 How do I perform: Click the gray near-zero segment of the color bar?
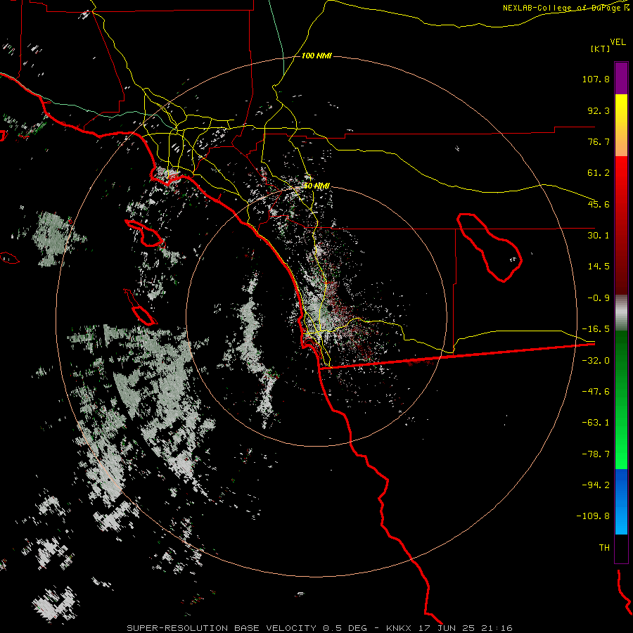[621, 313]
